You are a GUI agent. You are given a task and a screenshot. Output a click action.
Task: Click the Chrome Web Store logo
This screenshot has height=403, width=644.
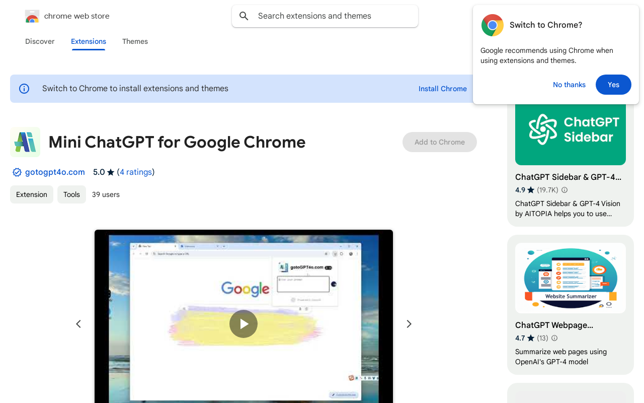[x=32, y=16]
